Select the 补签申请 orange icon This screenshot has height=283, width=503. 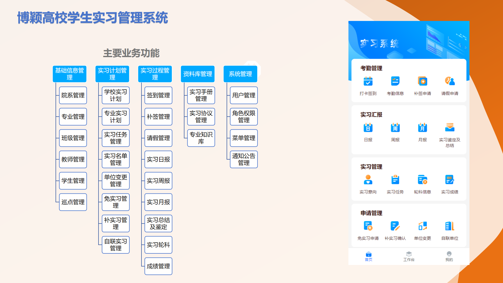coord(422,81)
